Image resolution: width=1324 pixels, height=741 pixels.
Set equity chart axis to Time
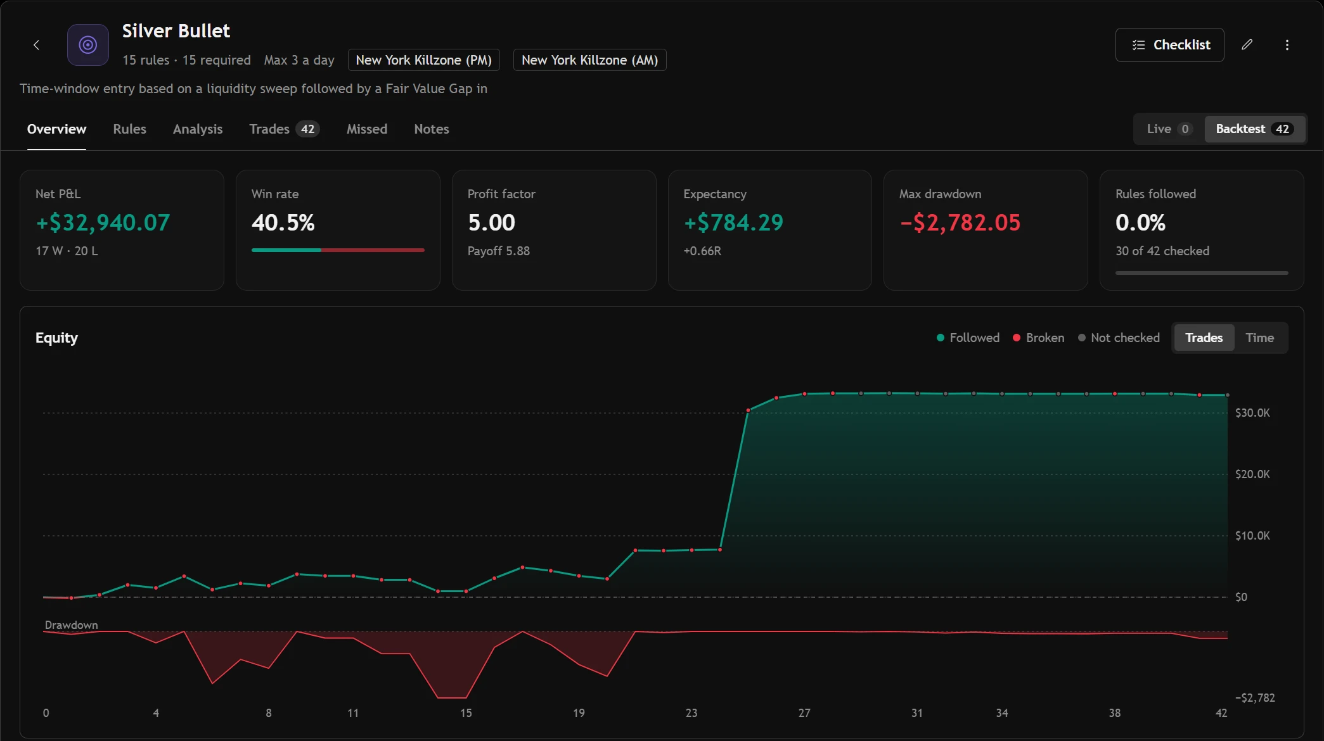pyautogui.click(x=1259, y=338)
